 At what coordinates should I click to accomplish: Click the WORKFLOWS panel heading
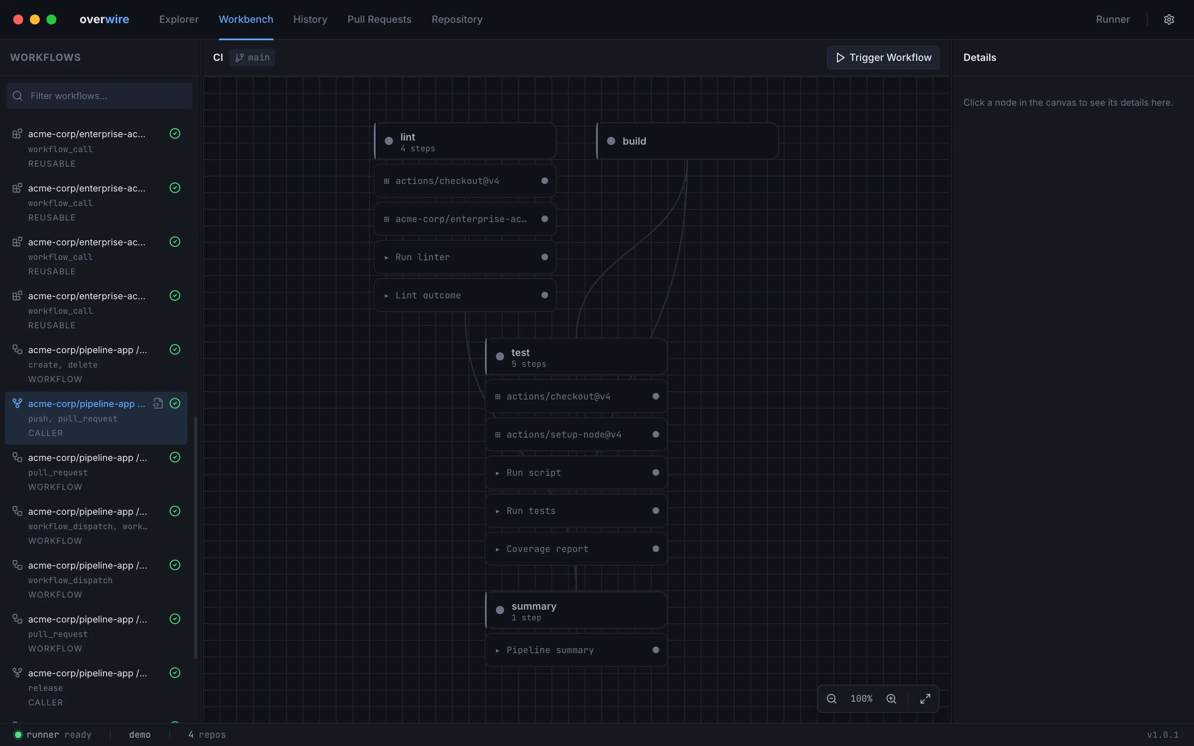(x=45, y=58)
